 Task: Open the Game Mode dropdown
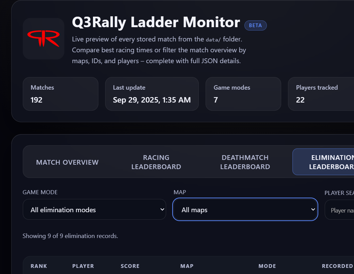pos(94,209)
